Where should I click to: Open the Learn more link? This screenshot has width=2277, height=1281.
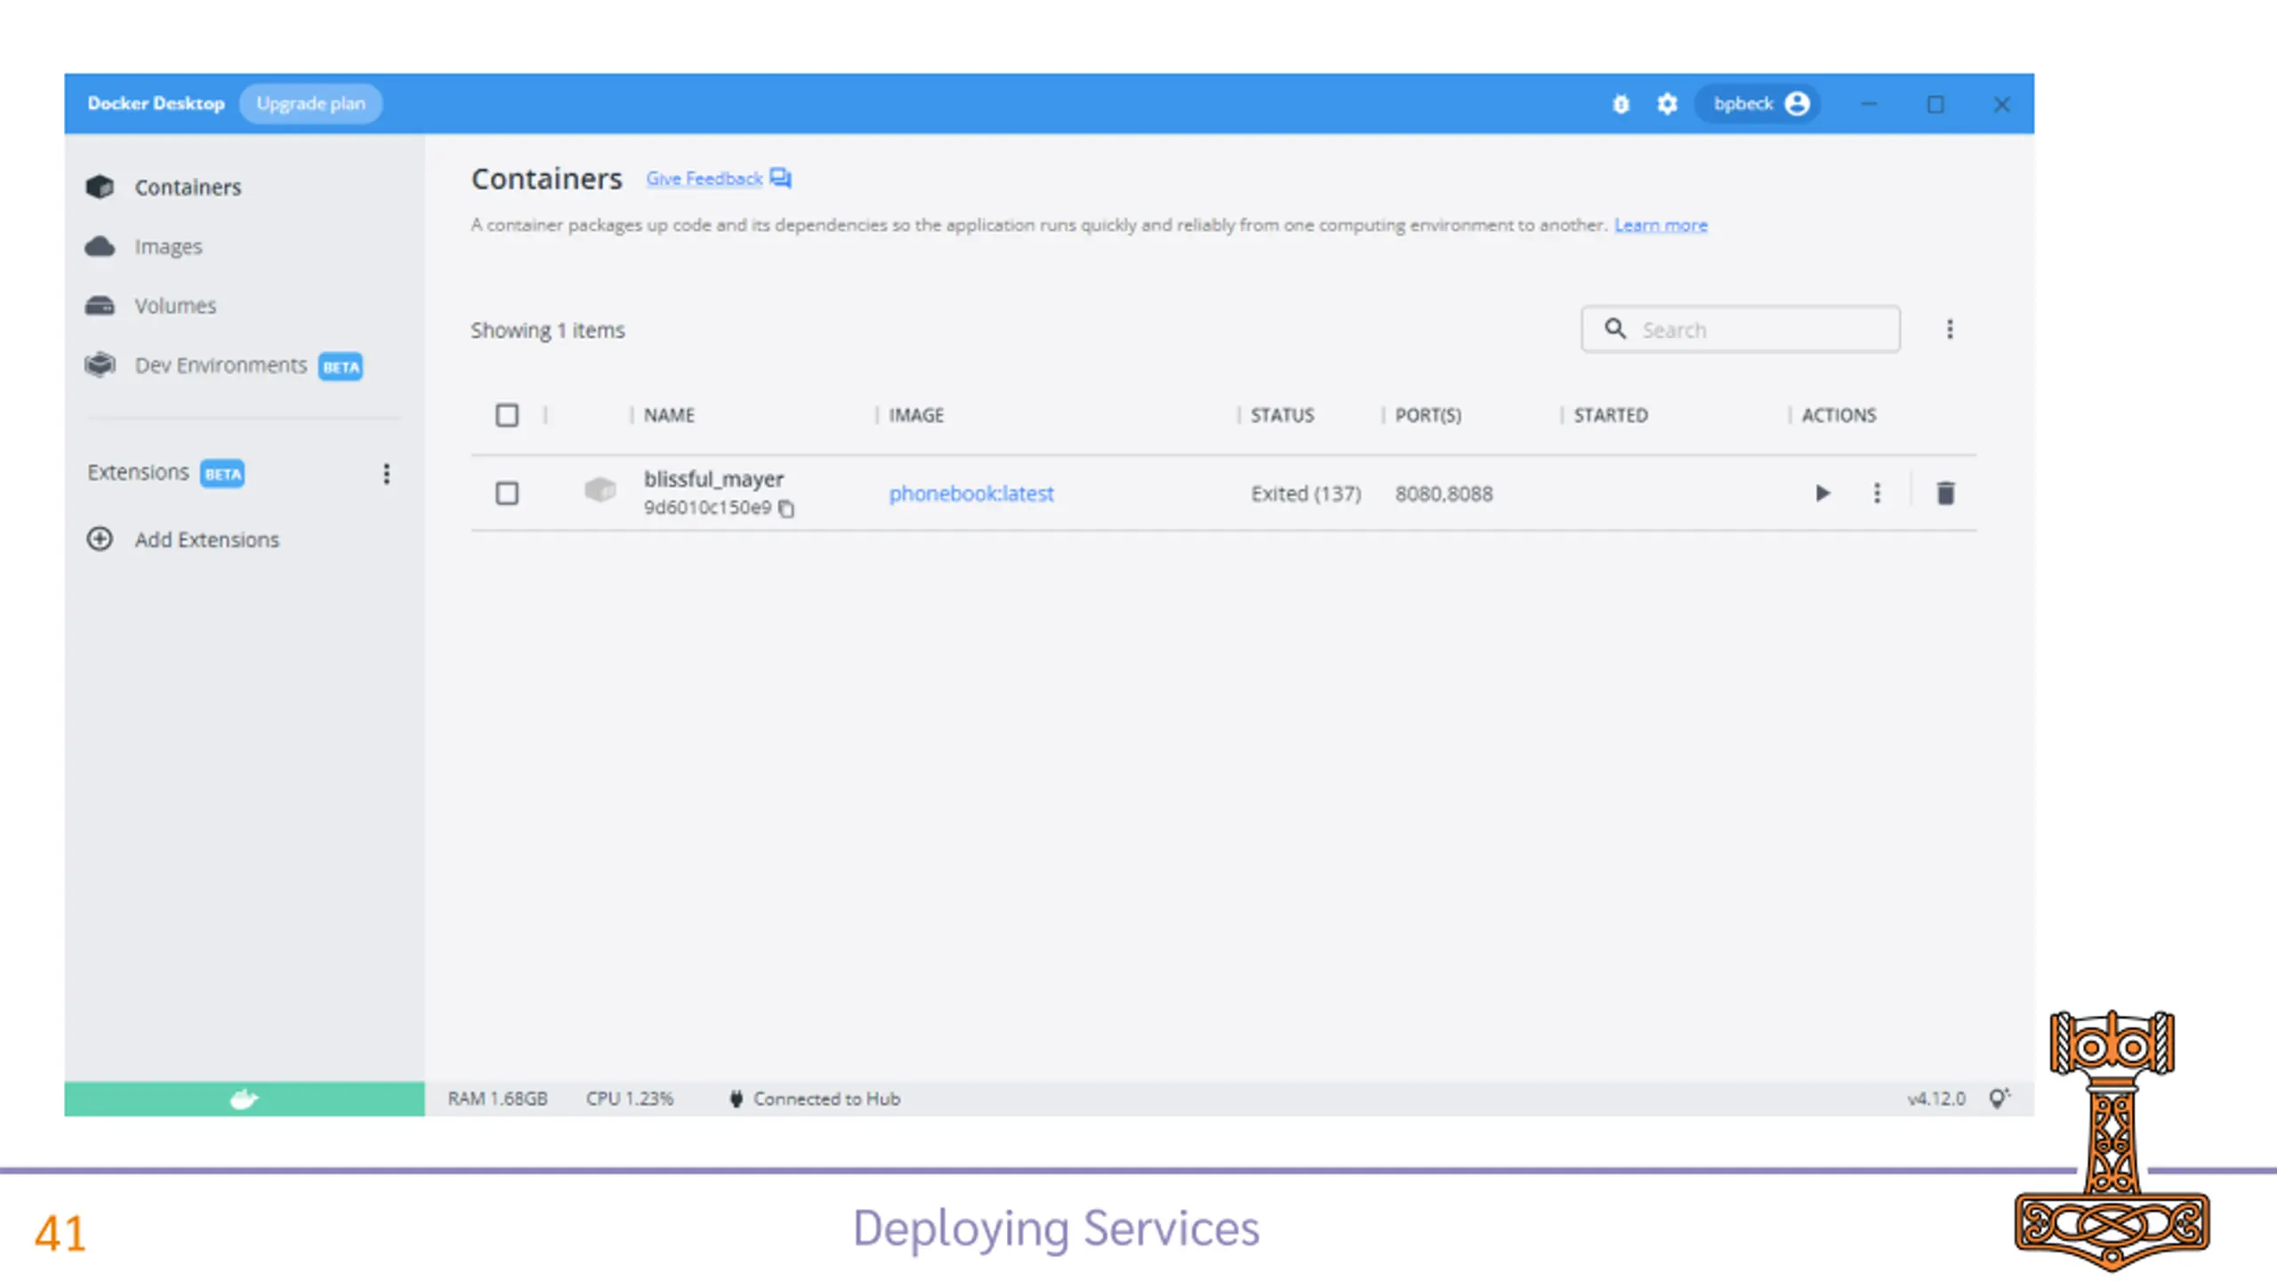(x=1661, y=225)
